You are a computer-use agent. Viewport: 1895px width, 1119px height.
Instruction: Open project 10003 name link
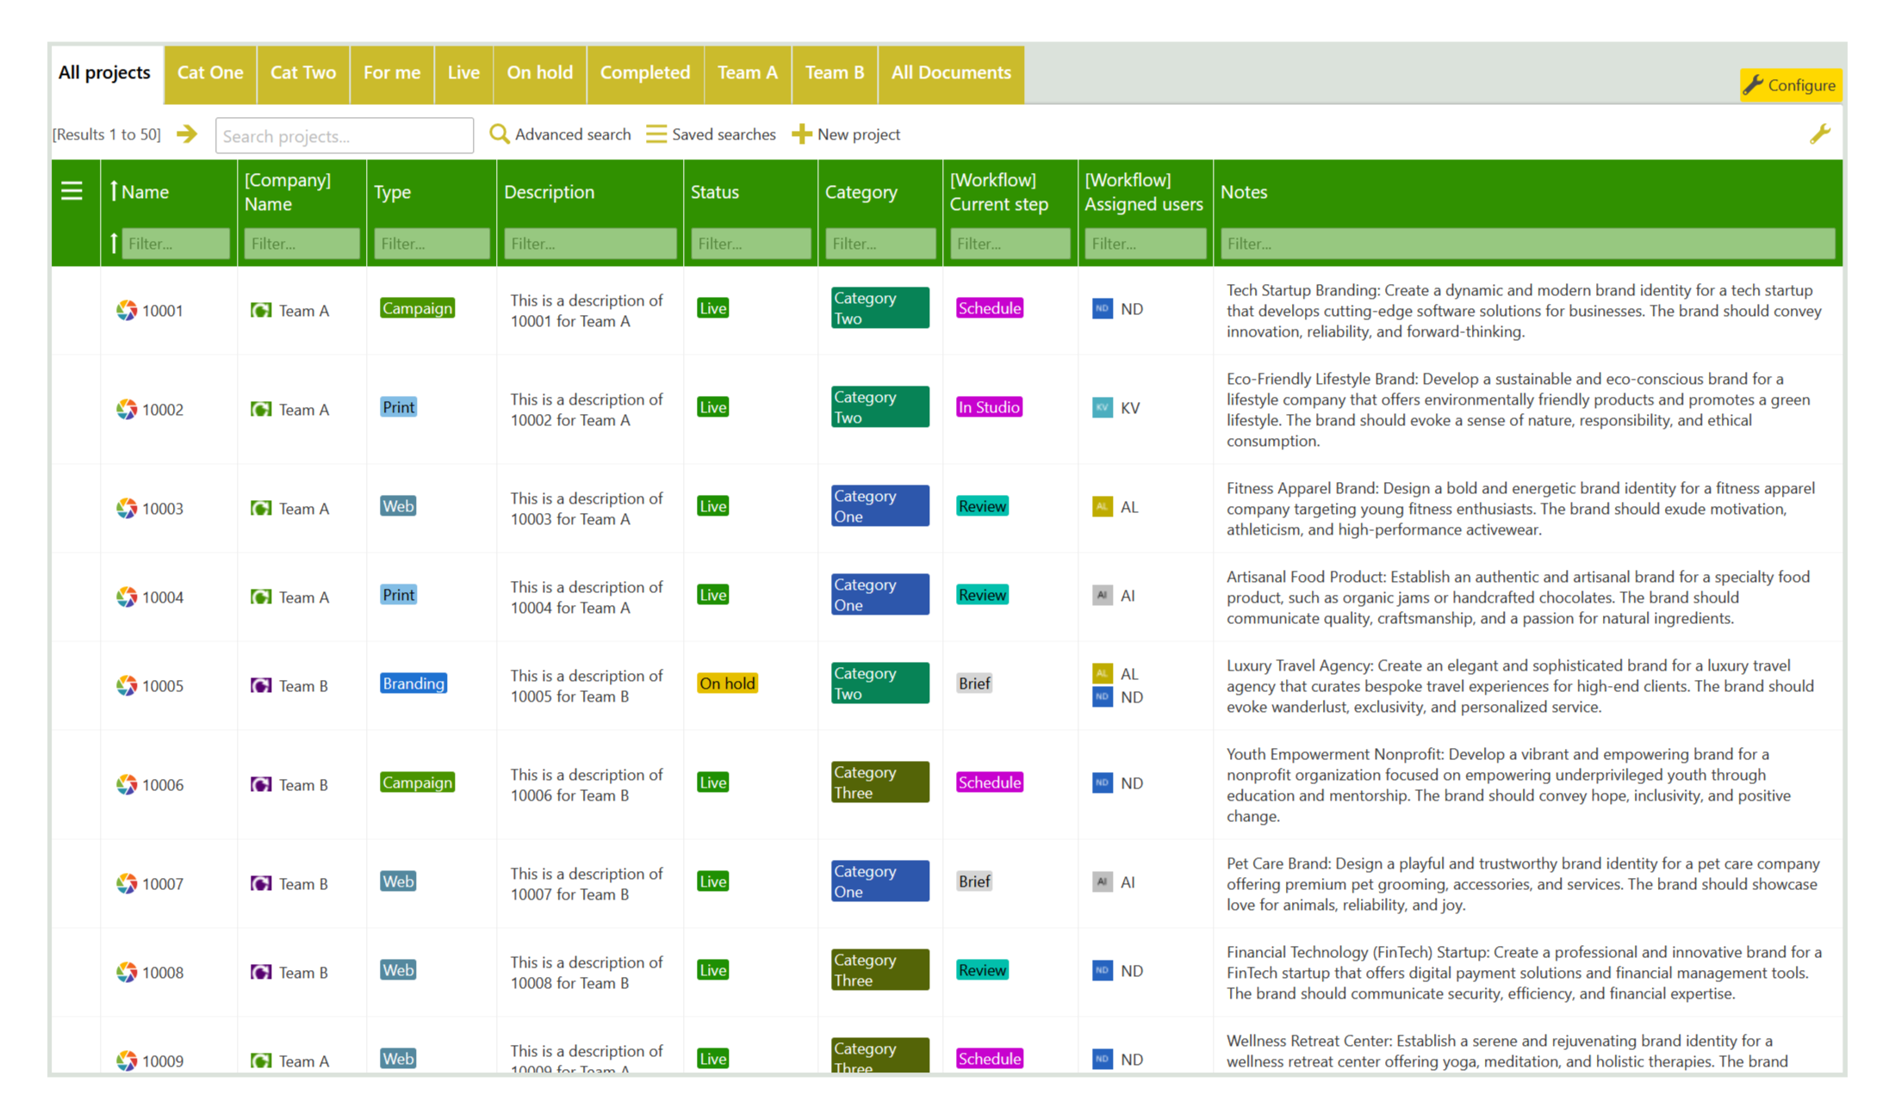coord(162,509)
